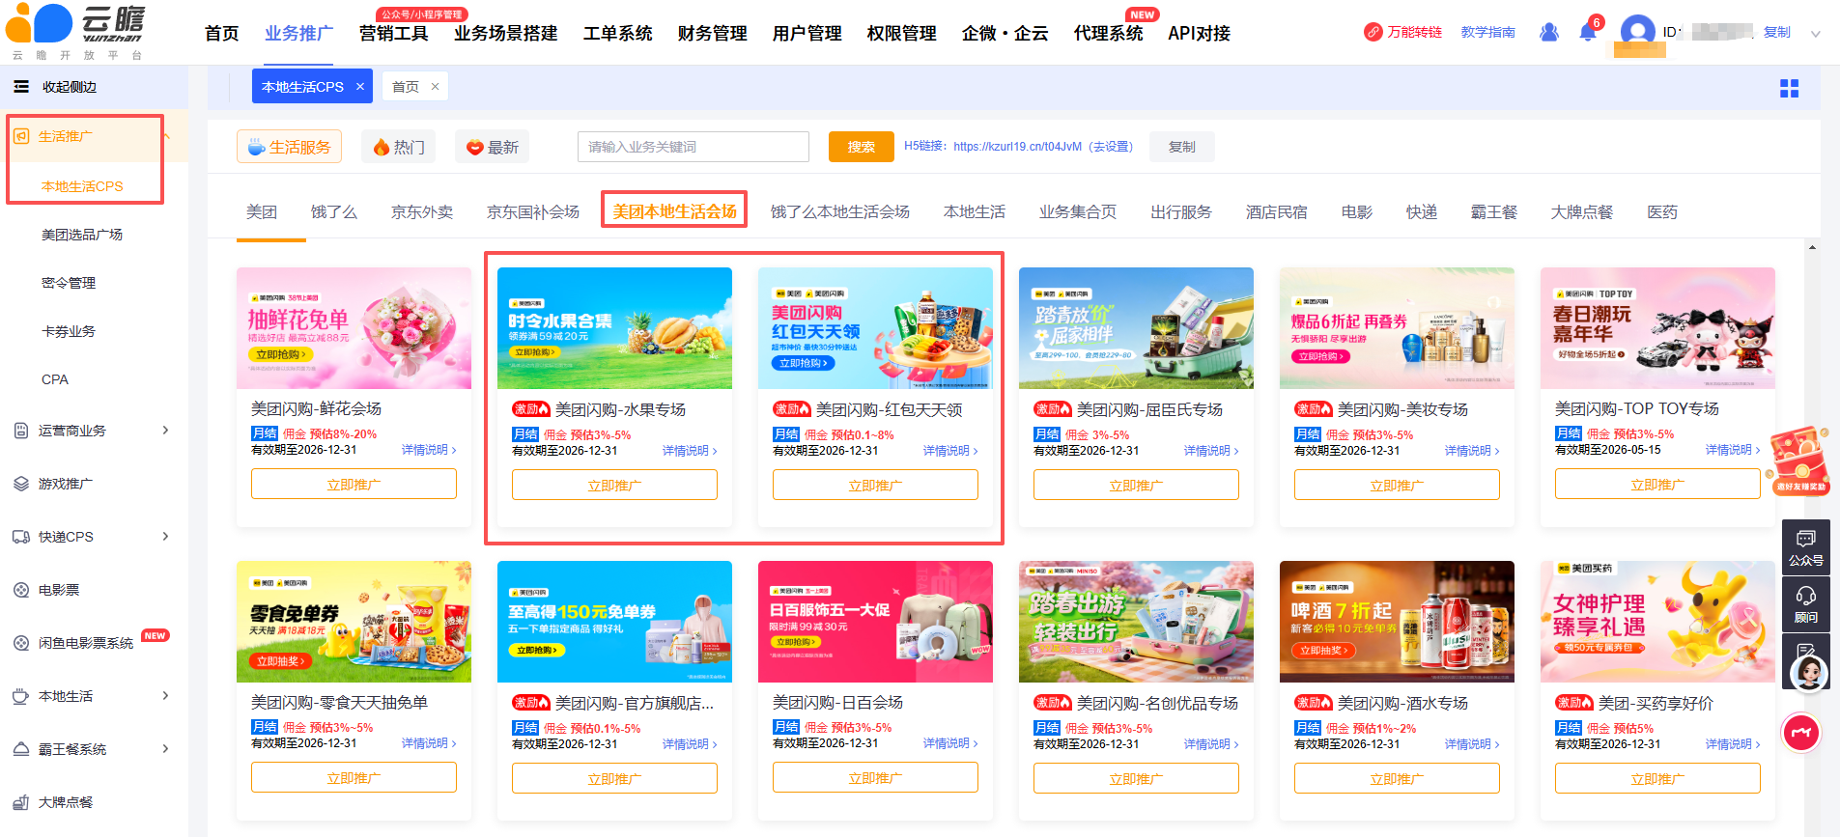Viewport: 1840px width, 837px height.
Task: Focus the business keyword search field
Action: point(693,147)
